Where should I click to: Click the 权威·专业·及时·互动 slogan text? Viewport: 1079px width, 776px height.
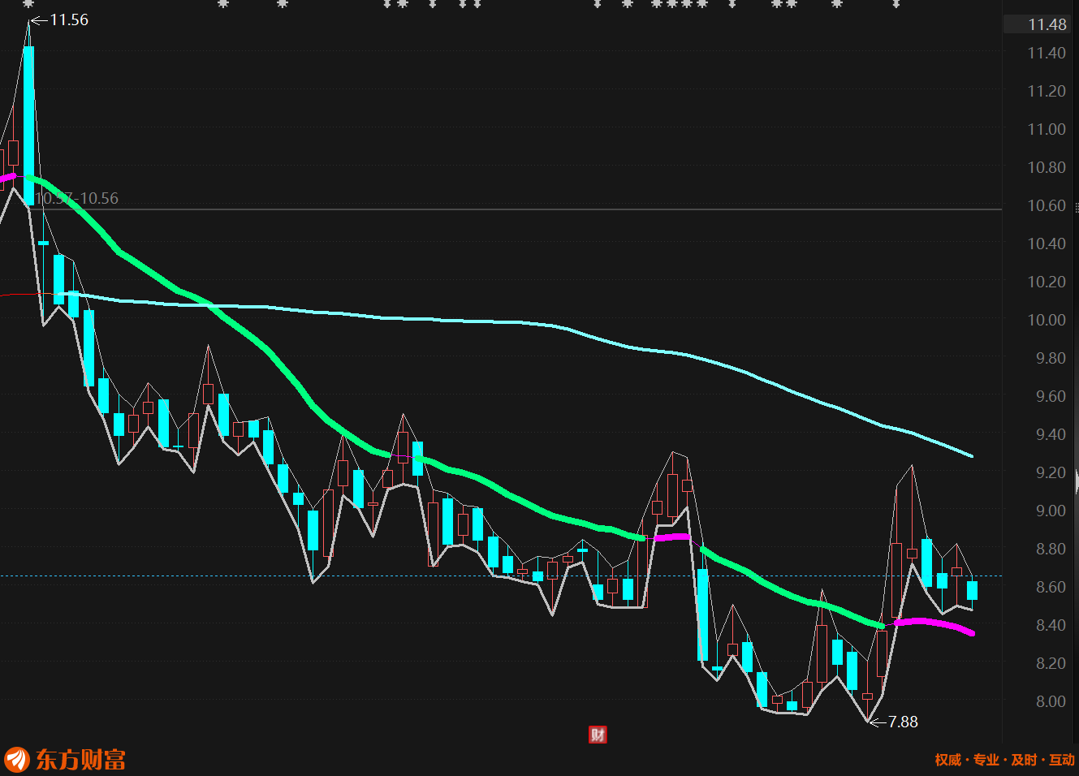[1004, 760]
